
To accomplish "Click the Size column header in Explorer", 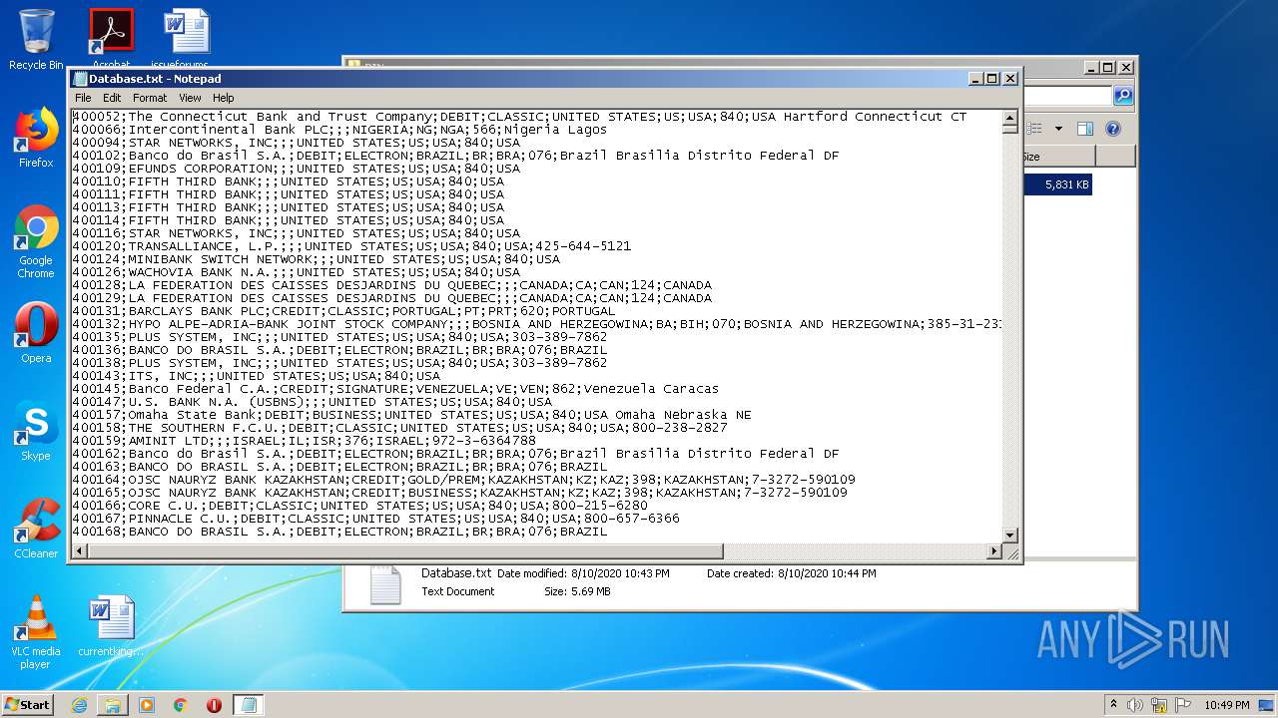I will 1058,157.
